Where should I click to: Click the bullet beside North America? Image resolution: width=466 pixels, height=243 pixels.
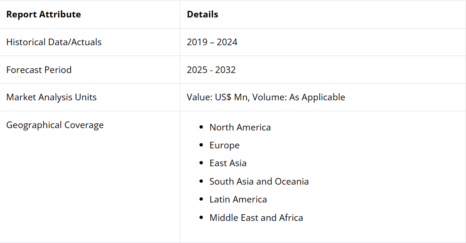201,127
